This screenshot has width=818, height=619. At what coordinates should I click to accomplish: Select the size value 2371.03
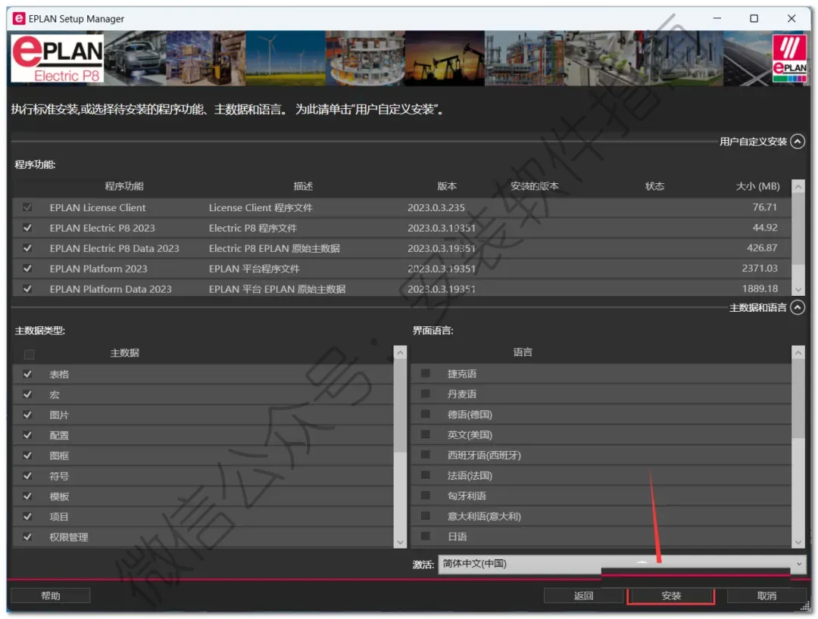pos(760,269)
